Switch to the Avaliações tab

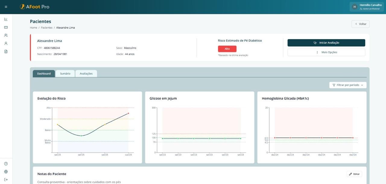coord(86,74)
